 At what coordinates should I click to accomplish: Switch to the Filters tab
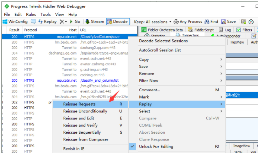coord(244,30)
